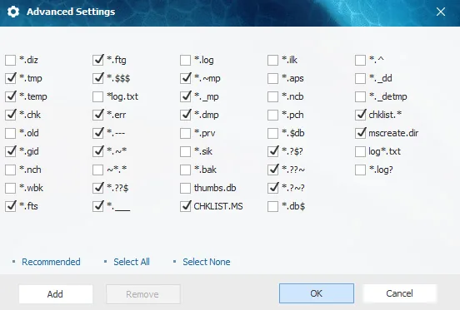
Task: Uncheck the mscreate.dir checkbox
Action: tap(360, 133)
